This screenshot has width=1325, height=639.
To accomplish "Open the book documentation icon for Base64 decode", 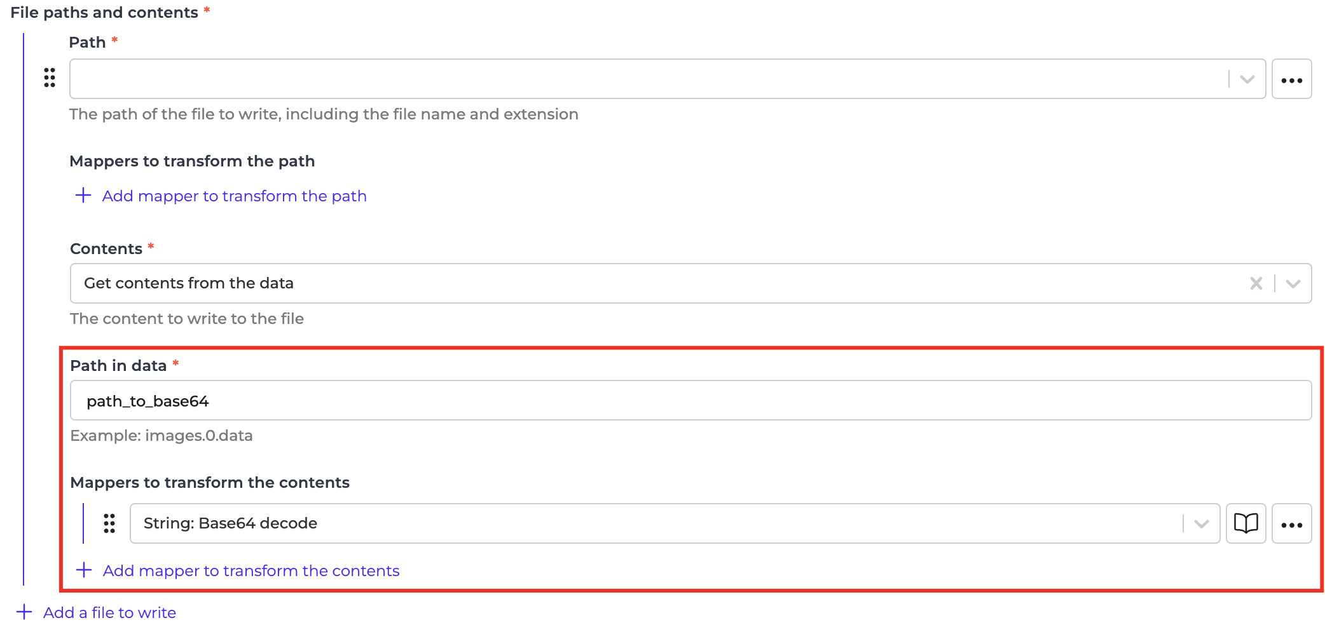I will coord(1246,523).
